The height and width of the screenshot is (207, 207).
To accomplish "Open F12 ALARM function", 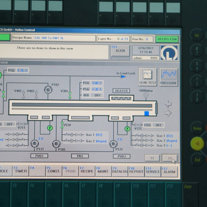I will pyautogui.click(x=169, y=172).
